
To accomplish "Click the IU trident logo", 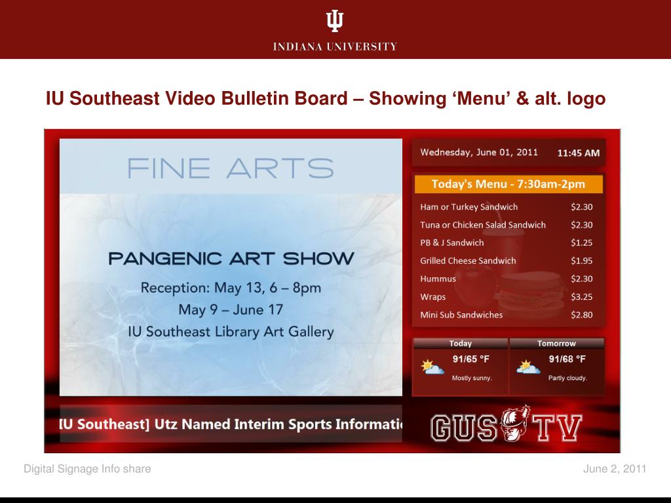I will coord(335,22).
